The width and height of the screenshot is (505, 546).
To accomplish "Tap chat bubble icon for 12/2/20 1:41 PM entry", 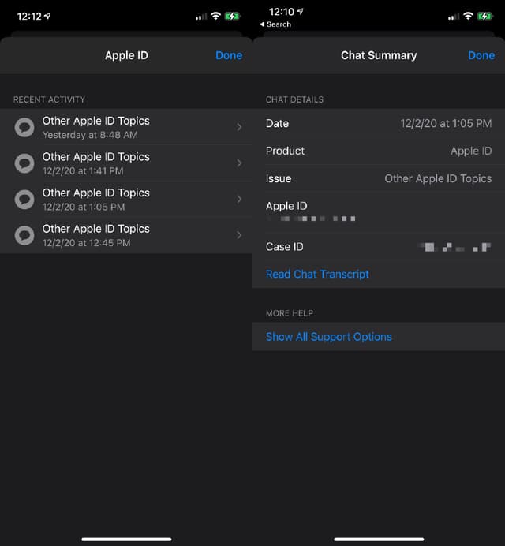I will [x=24, y=163].
